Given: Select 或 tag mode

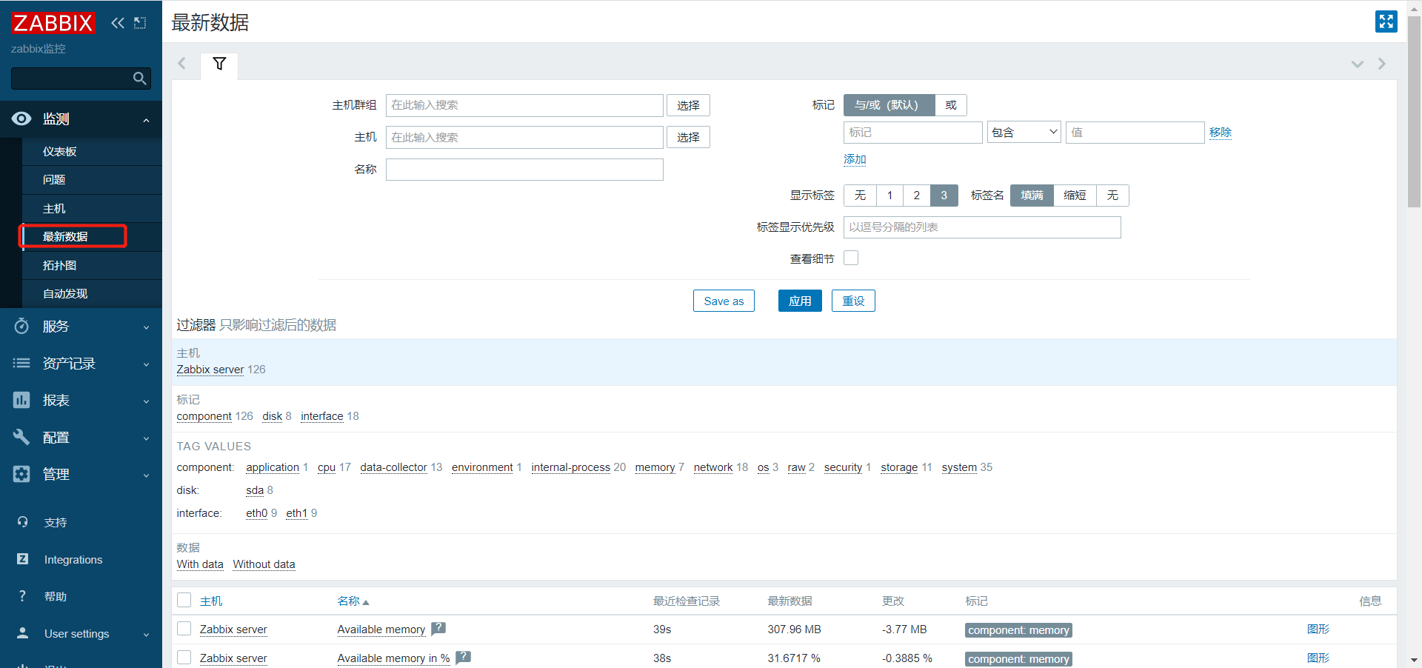Looking at the screenshot, I should (x=951, y=105).
